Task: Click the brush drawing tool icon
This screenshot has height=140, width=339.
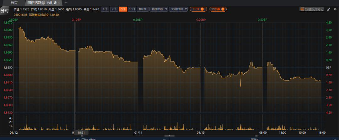Action: [x=328, y=9]
